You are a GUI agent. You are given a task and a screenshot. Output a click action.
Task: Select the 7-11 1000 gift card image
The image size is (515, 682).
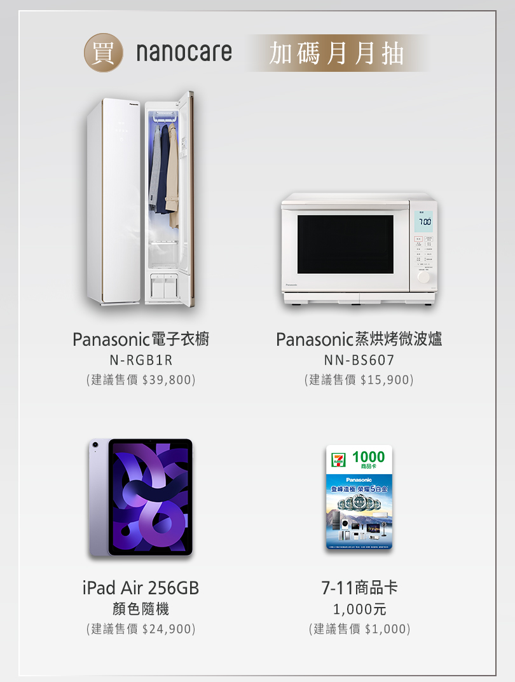click(359, 497)
